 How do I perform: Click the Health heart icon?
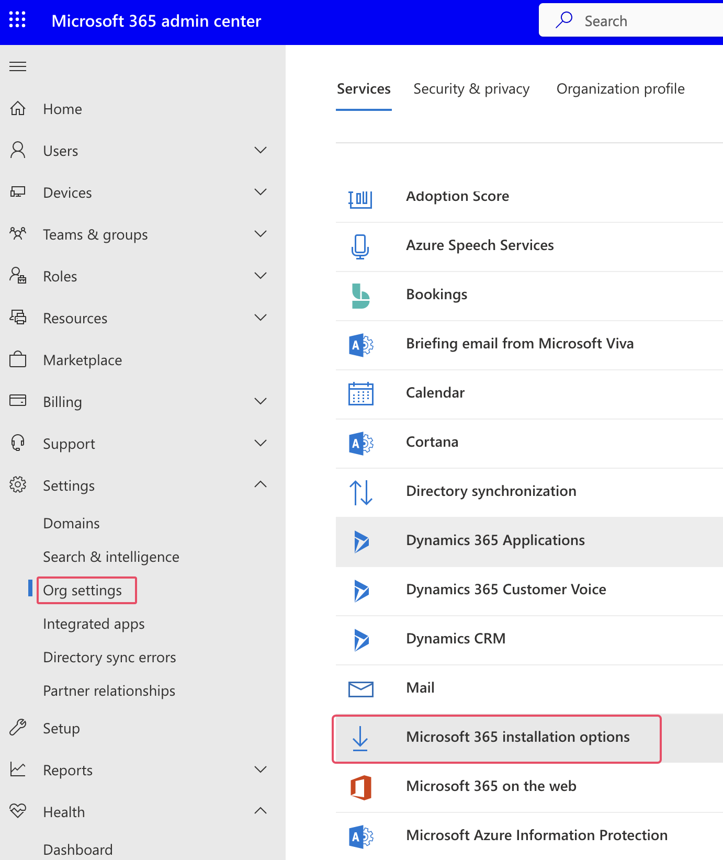coord(18,811)
